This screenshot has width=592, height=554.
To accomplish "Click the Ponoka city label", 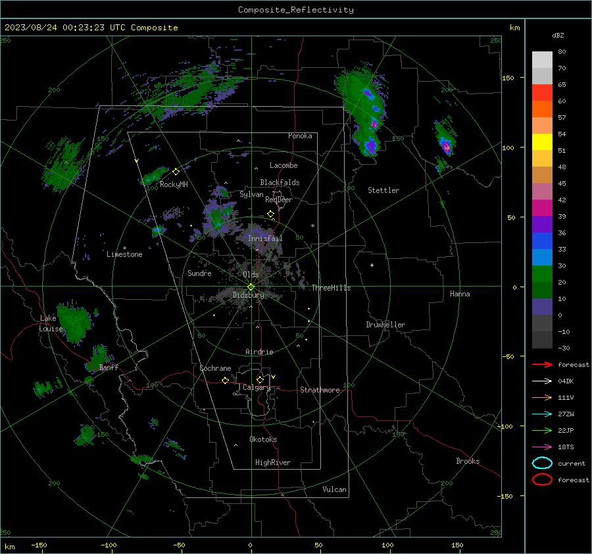I will pos(300,136).
